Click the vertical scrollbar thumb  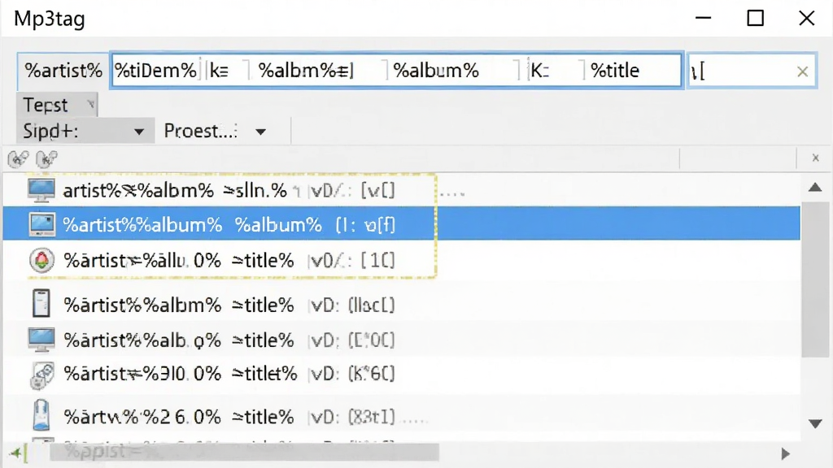[x=815, y=279]
